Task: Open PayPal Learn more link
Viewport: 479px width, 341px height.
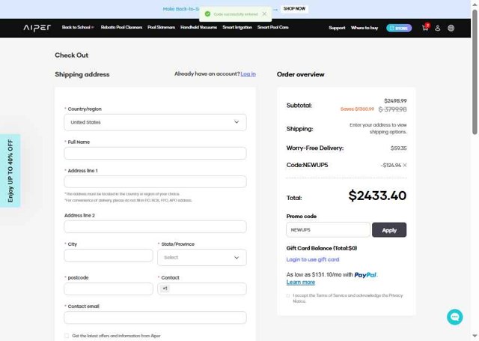Action: 301,283
